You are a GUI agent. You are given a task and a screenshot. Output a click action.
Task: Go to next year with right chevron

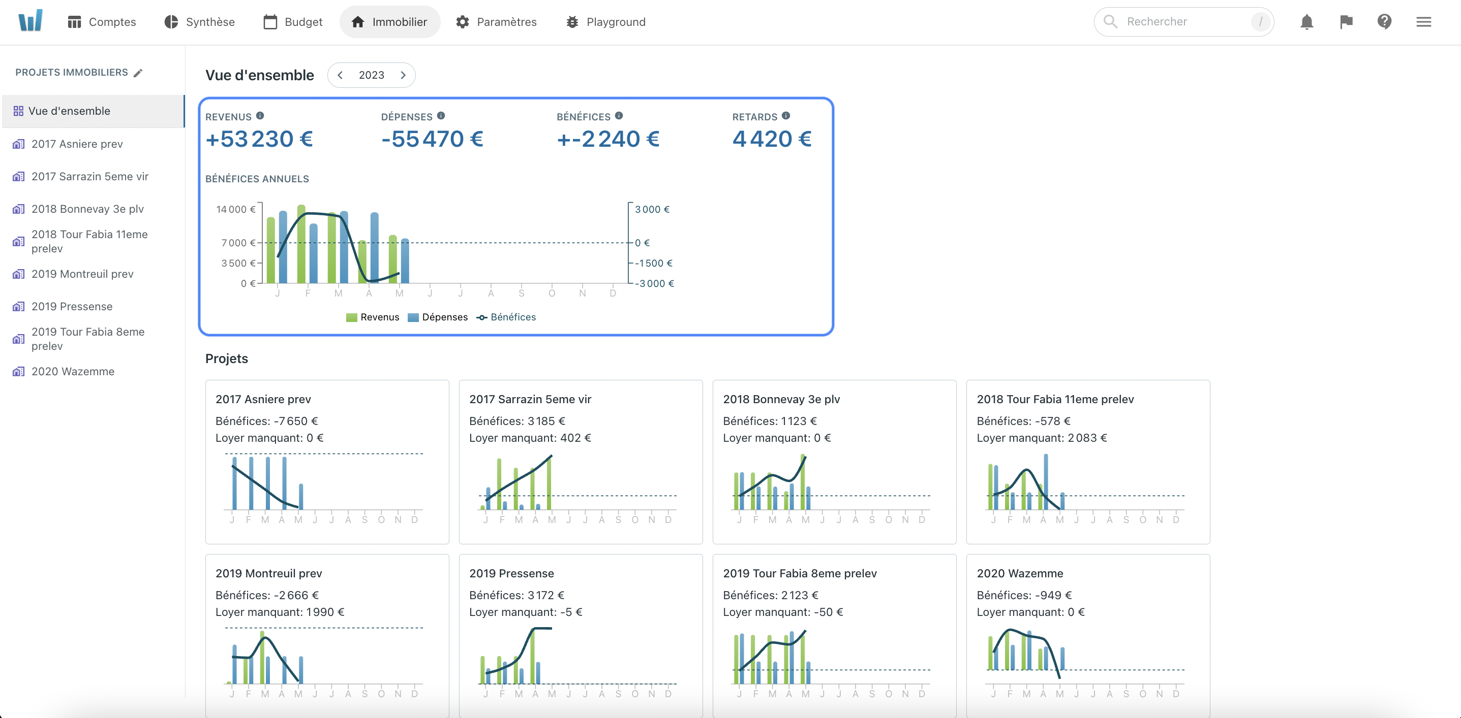[403, 75]
